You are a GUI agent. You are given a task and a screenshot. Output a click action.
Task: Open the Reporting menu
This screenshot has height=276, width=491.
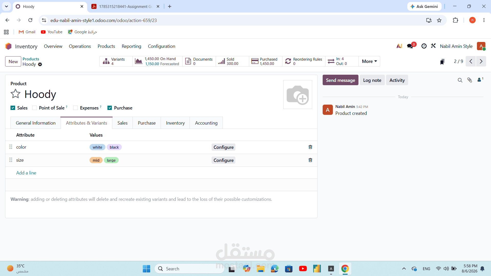click(132, 46)
